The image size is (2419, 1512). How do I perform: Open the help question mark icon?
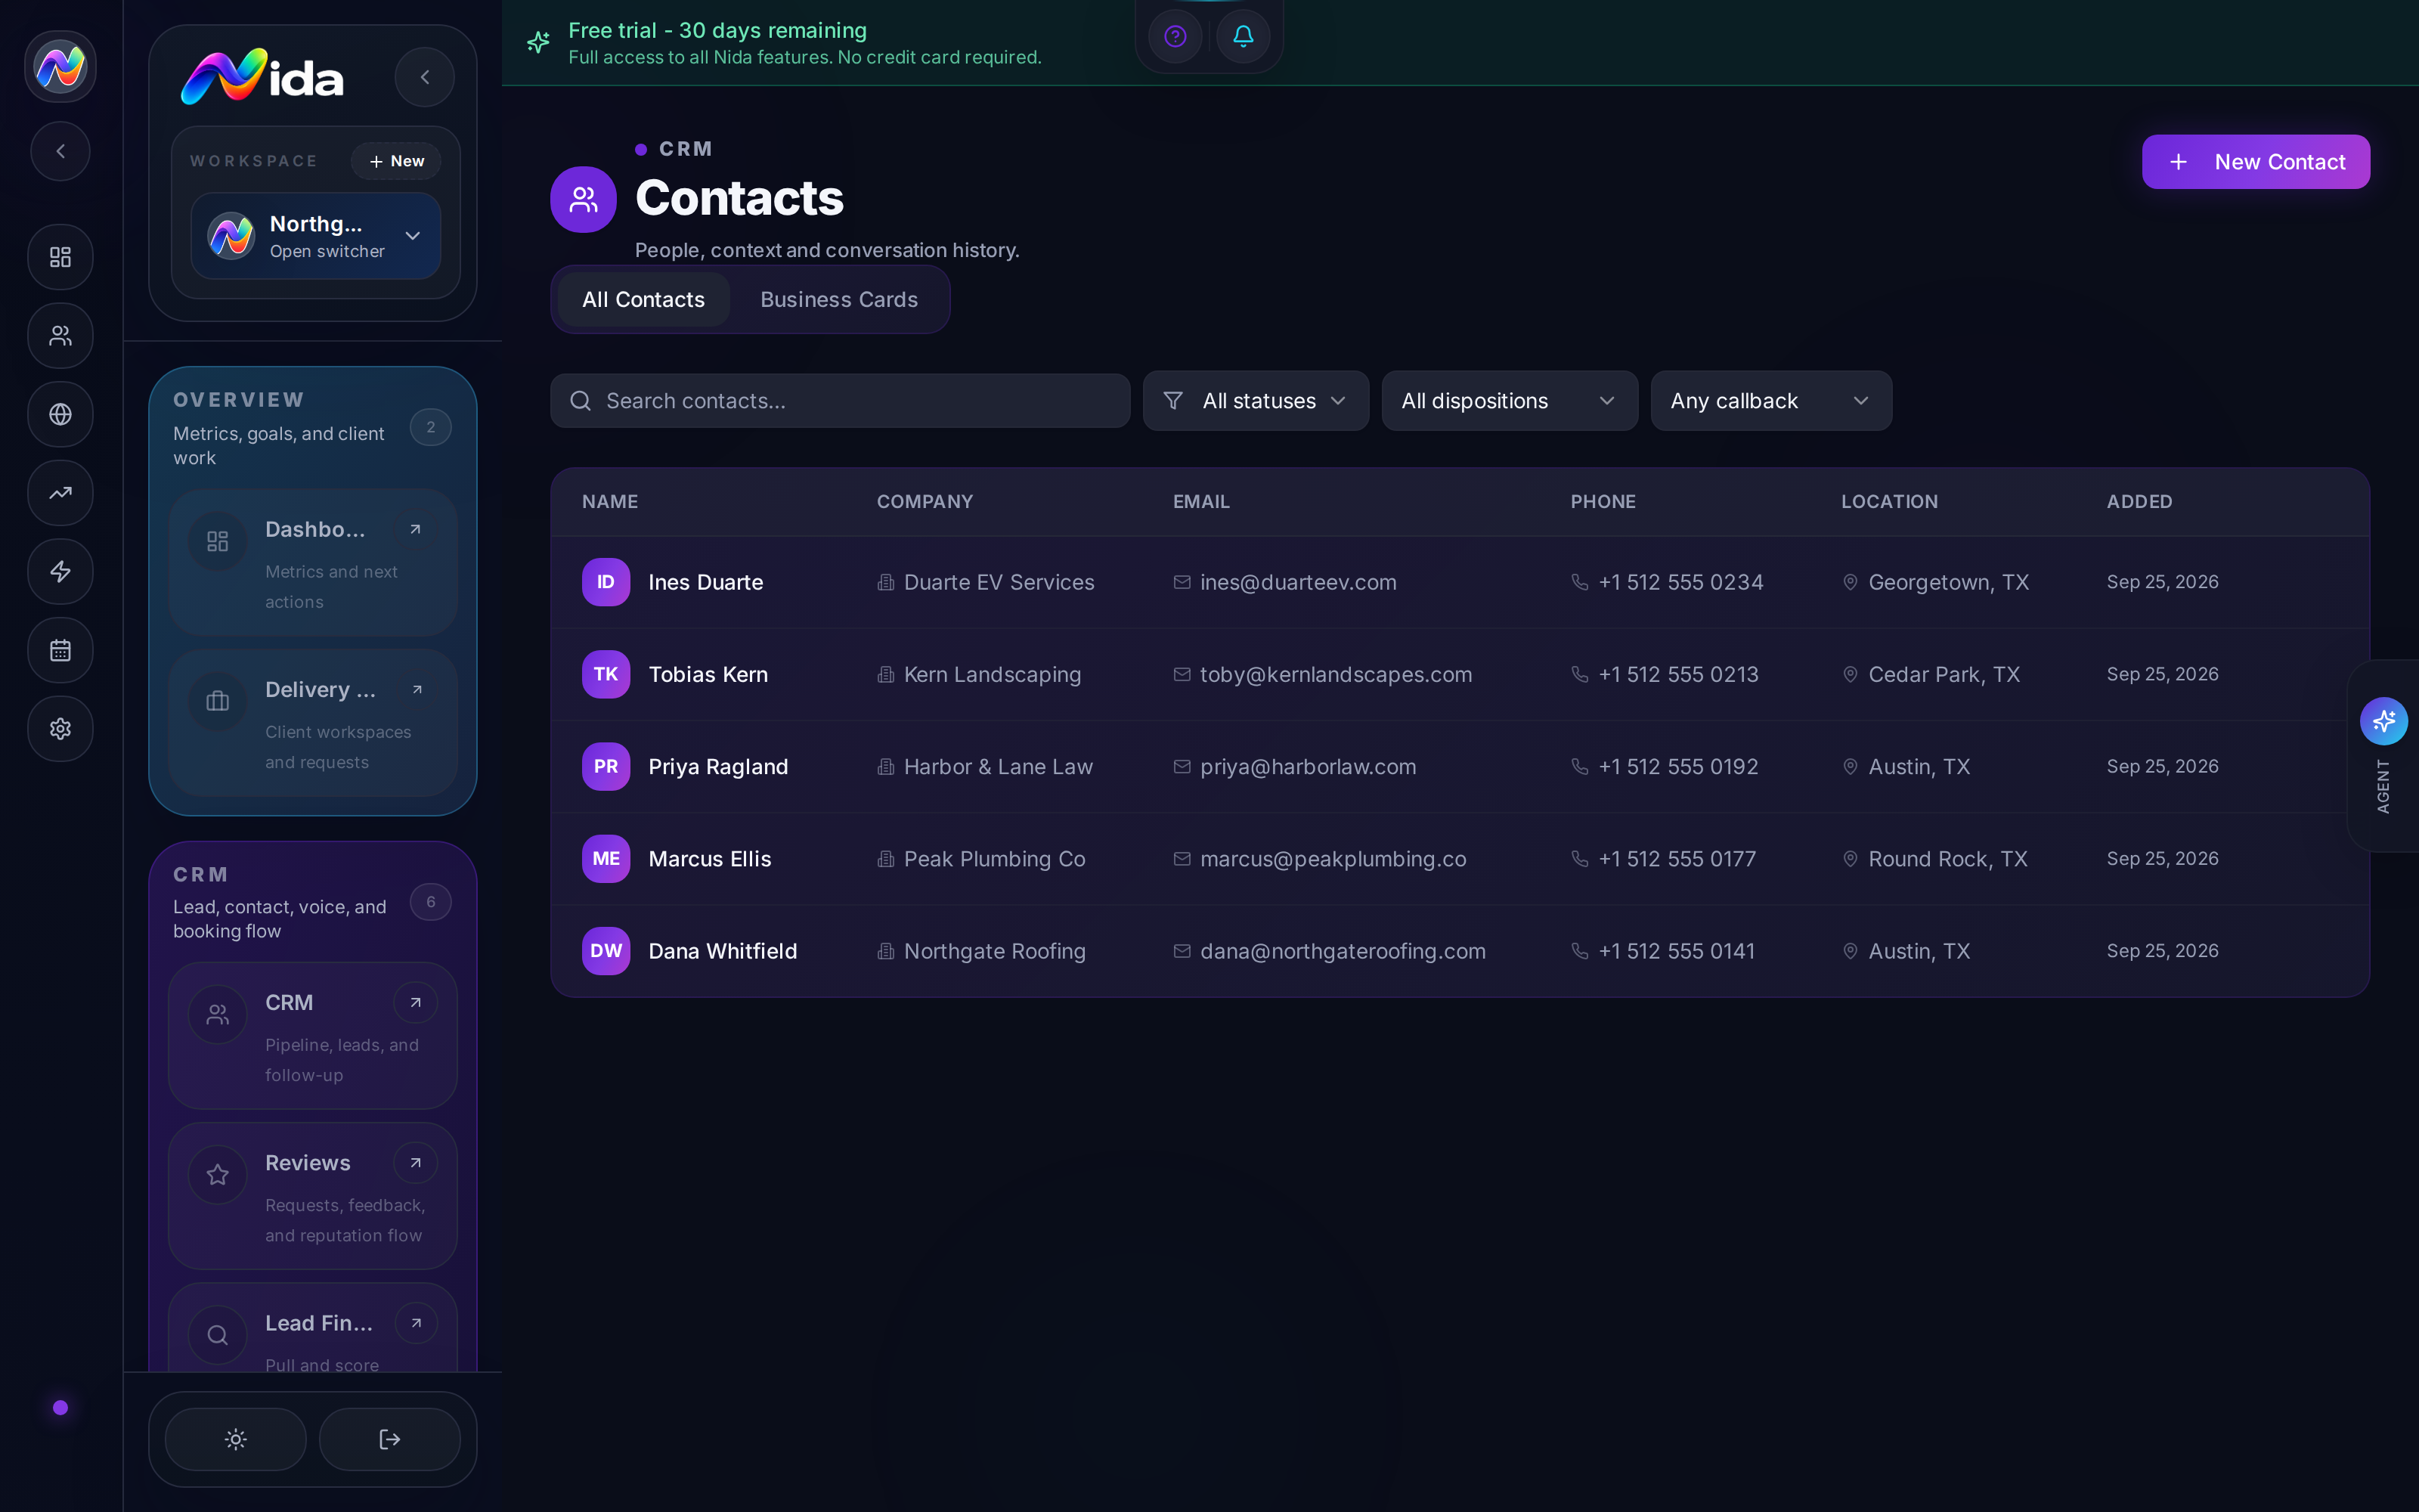pos(1175,37)
